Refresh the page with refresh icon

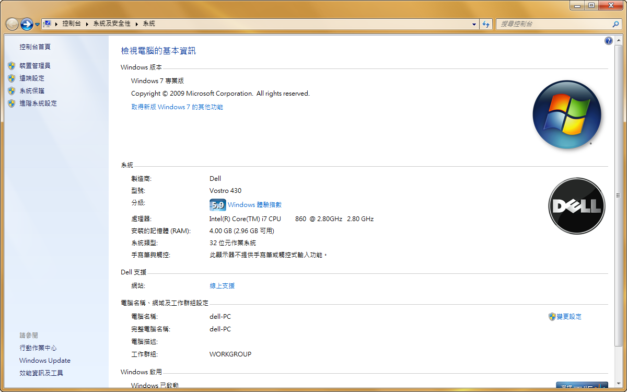click(x=486, y=24)
